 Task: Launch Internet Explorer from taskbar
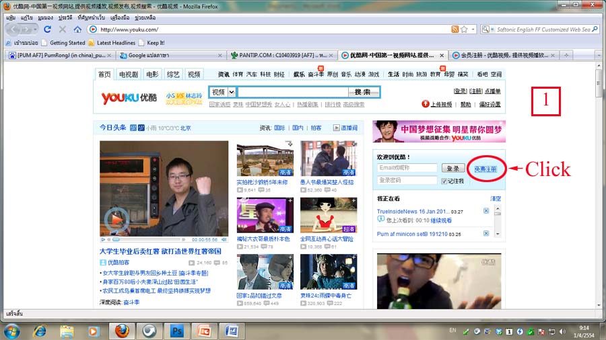pos(40,331)
